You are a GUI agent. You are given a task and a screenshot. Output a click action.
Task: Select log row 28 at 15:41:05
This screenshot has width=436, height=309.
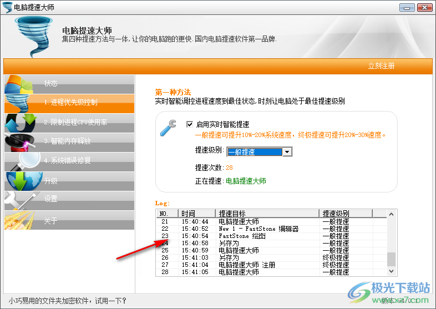(x=271, y=272)
